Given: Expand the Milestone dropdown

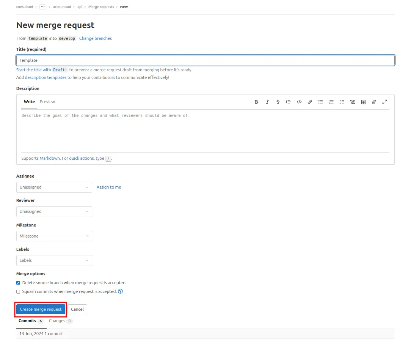Looking at the screenshot, I should click(x=54, y=236).
